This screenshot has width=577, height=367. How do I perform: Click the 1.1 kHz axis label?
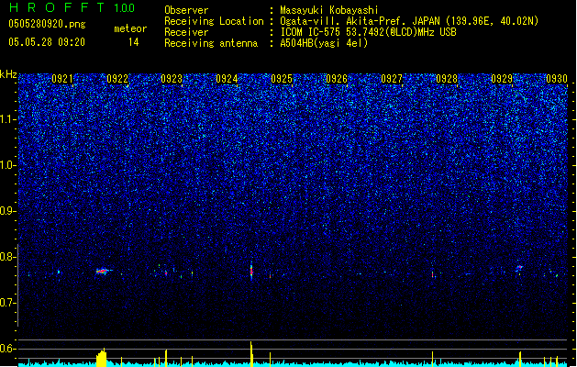[x=8, y=119]
